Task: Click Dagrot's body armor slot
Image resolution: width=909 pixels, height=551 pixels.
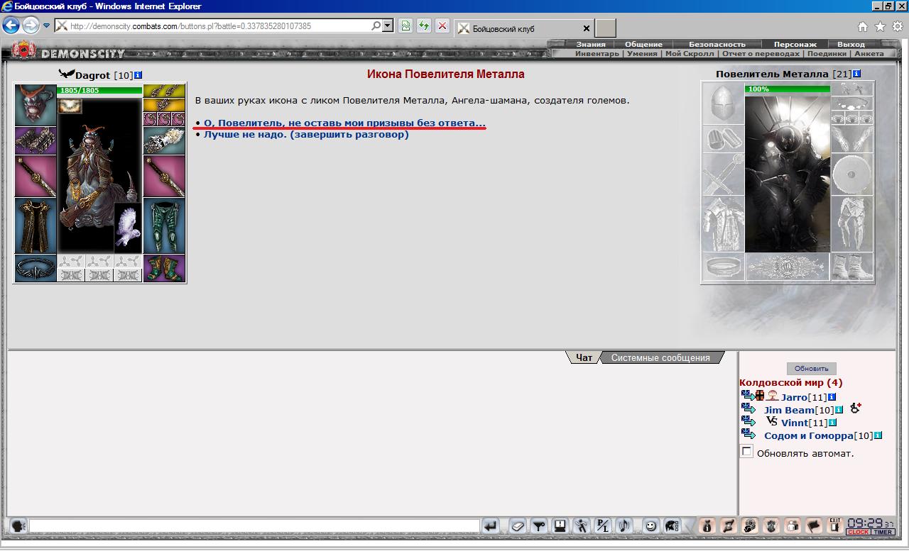Action: pos(36,226)
